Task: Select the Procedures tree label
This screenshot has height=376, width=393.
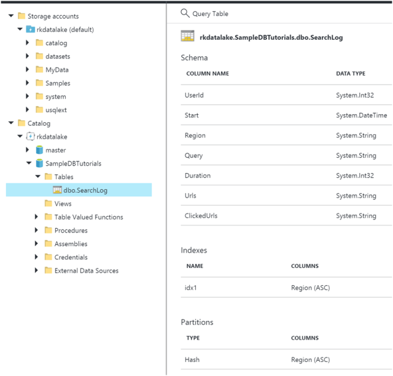Action: click(71, 230)
